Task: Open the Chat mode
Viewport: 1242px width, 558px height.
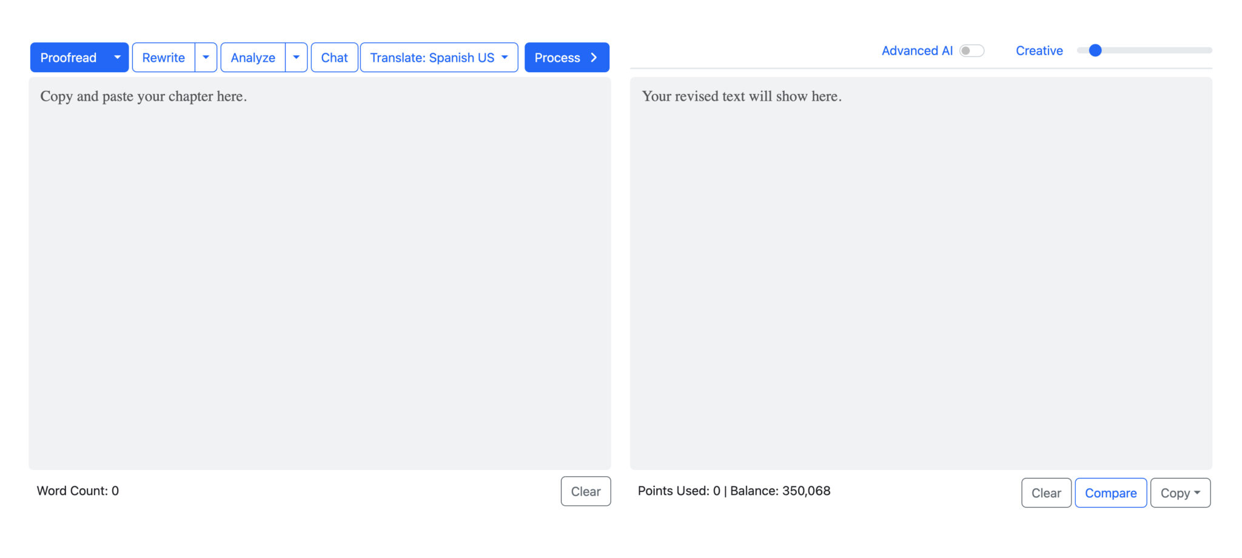Action: (334, 57)
